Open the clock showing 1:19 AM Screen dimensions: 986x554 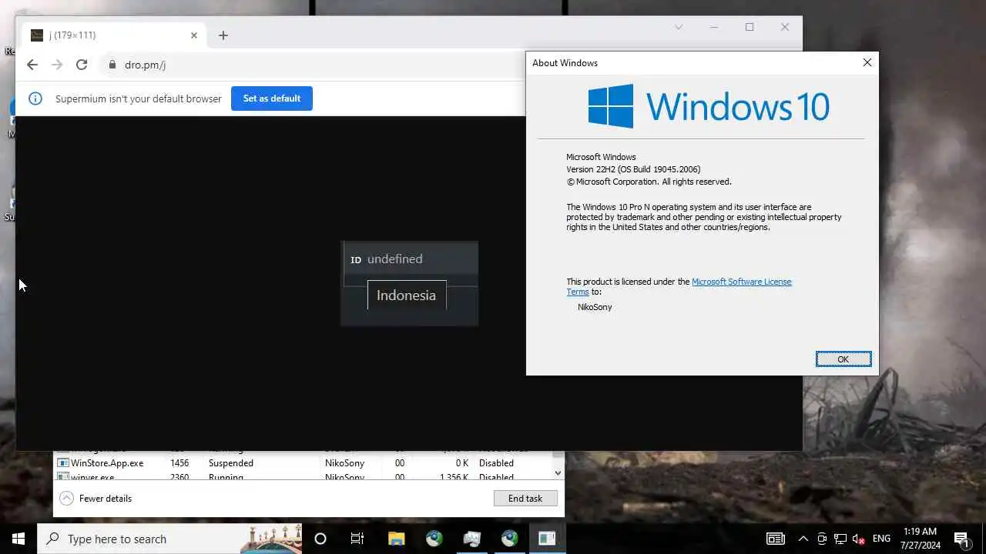(920, 539)
